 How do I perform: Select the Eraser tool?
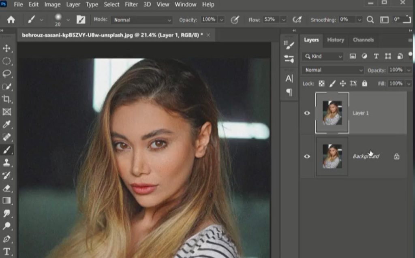(x=7, y=188)
